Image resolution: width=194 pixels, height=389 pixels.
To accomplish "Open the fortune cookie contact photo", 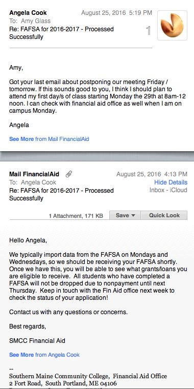I will click(x=172, y=25).
